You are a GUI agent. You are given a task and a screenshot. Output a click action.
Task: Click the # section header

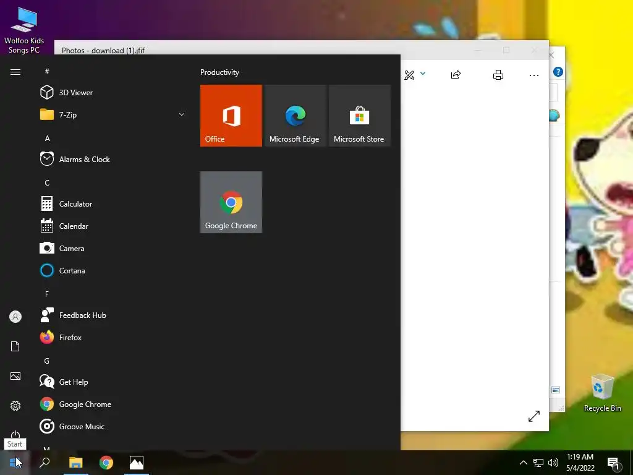pyautogui.click(x=47, y=72)
